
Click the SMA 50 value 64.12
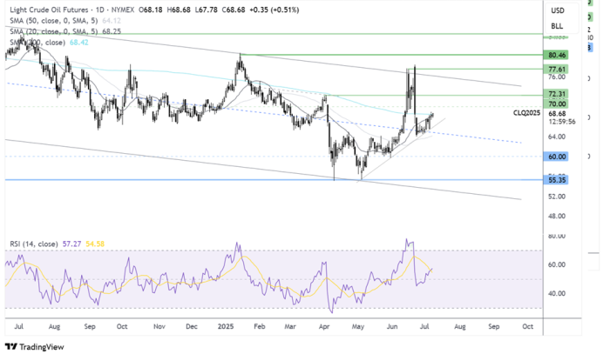112,21
